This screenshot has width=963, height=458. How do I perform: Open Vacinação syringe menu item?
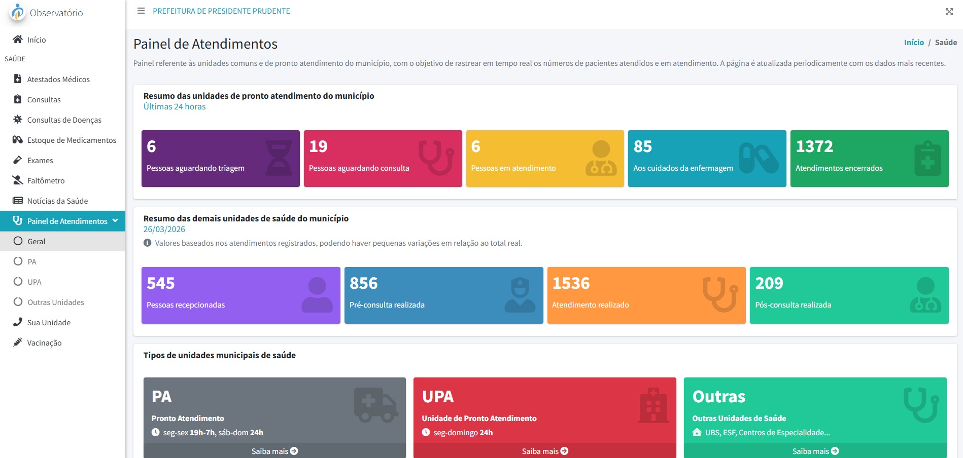(x=44, y=343)
